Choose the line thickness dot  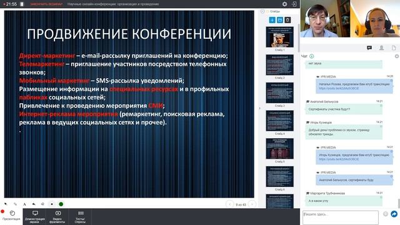(x=52, y=204)
